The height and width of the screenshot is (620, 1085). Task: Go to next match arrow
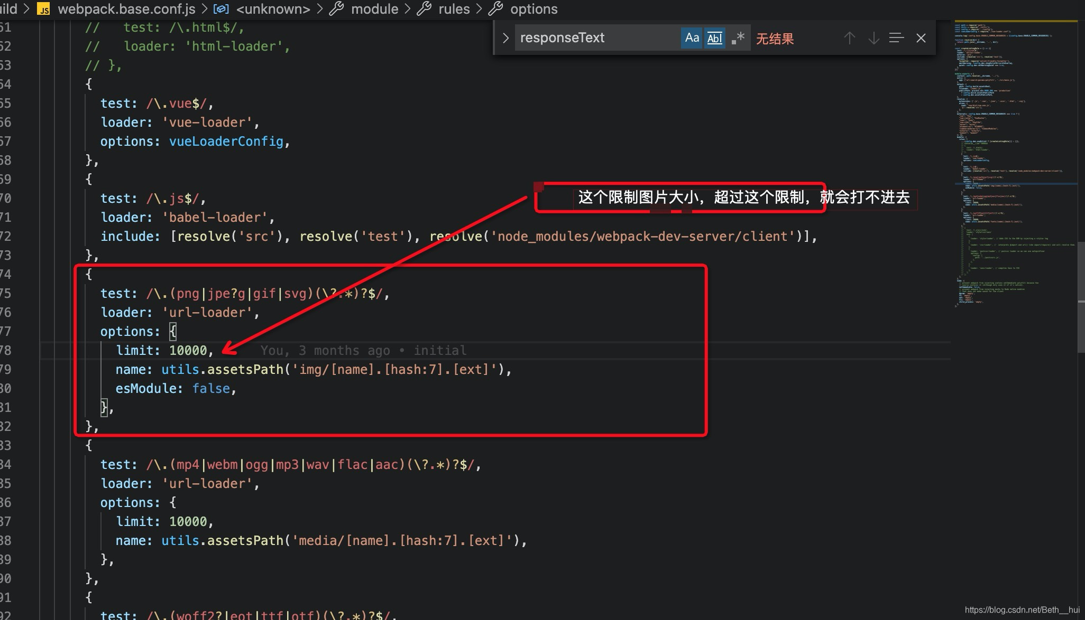click(x=873, y=38)
